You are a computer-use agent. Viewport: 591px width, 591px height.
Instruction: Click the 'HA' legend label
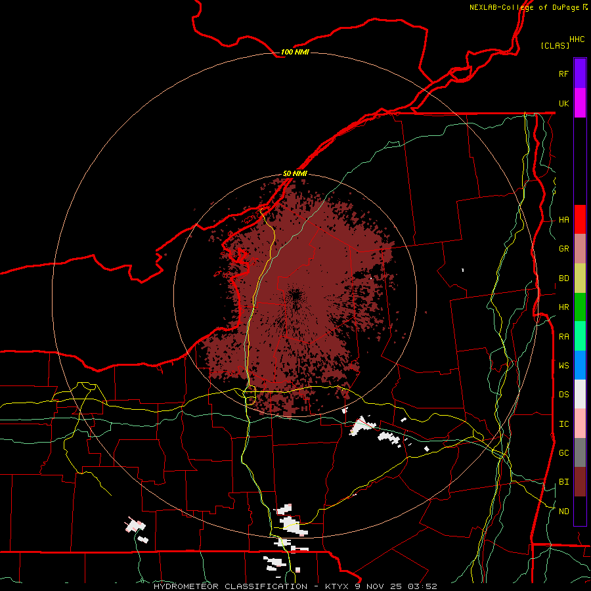coord(563,220)
